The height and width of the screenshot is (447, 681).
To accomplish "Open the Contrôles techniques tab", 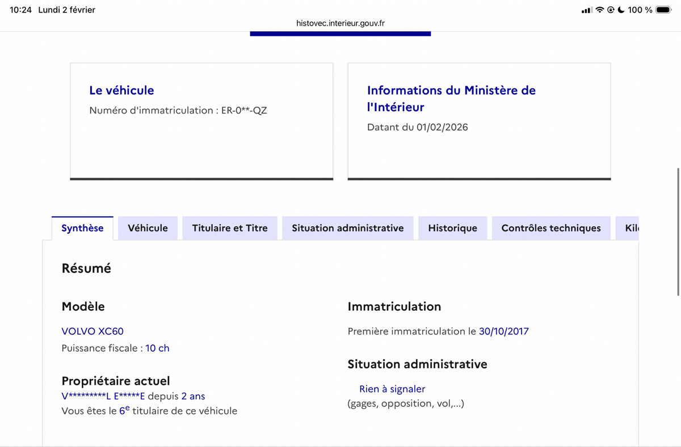I will 551,228.
